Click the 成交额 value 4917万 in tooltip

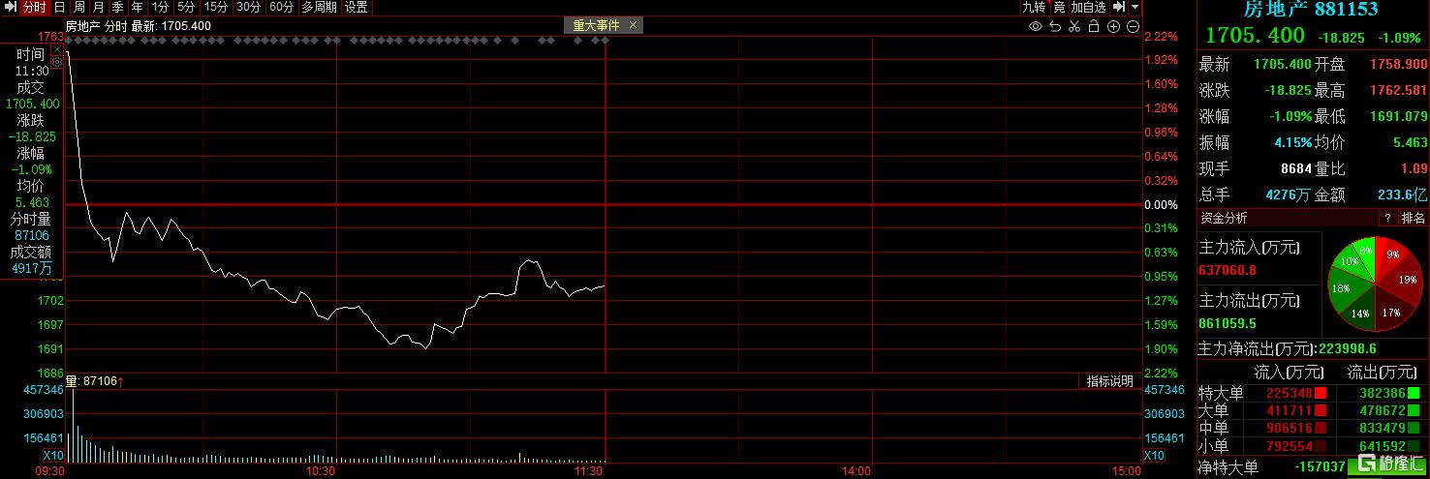(x=33, y=268)
